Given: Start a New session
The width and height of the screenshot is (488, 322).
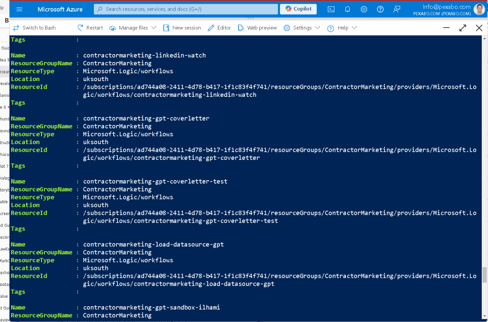Looking at the screenshot, I should click(x=182, y=28).
